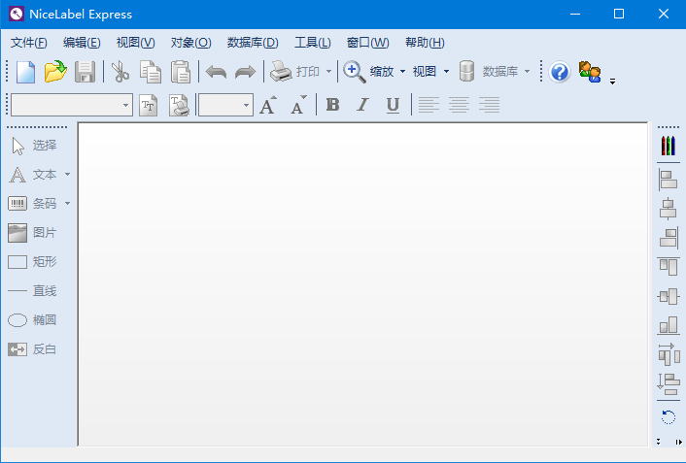Distribute objects horizontally icon
The height and width of the screenshot is (463, 686).
click(669, 354)
